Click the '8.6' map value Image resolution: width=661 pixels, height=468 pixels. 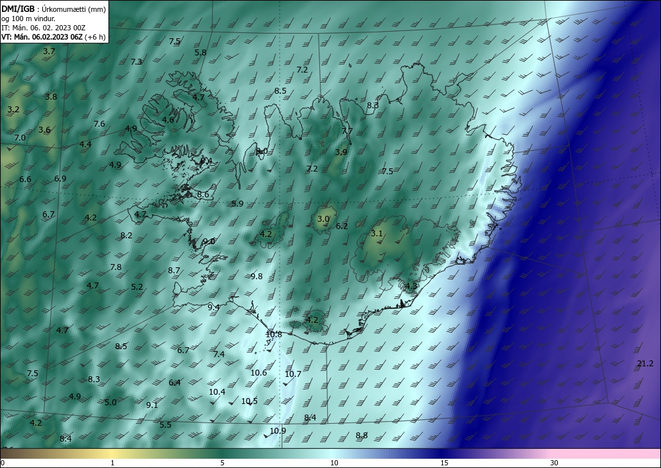tap(203, 195)
